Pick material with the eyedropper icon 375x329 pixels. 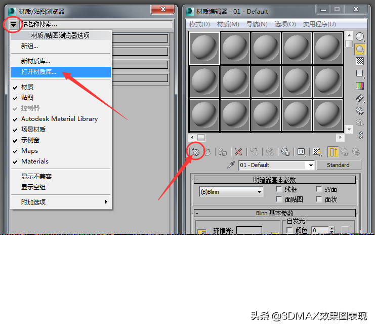231,165
